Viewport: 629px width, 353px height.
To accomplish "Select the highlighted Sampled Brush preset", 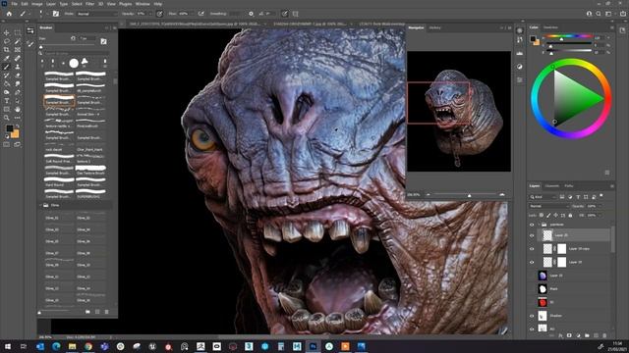I will coord(59,100).
